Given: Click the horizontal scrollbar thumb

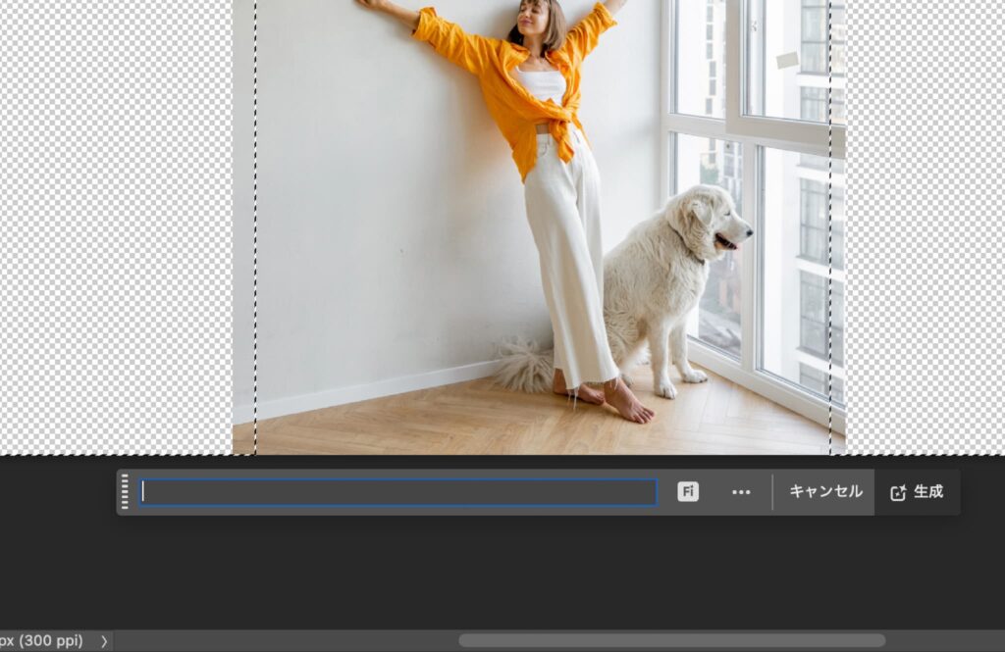Looking at the screenshot, I should point(671,640).
